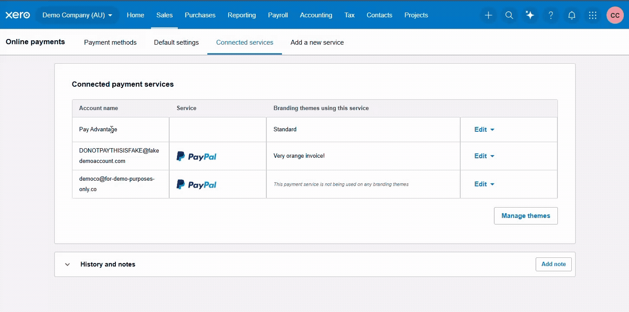Open the Purchases menu

tap(200, 15)
